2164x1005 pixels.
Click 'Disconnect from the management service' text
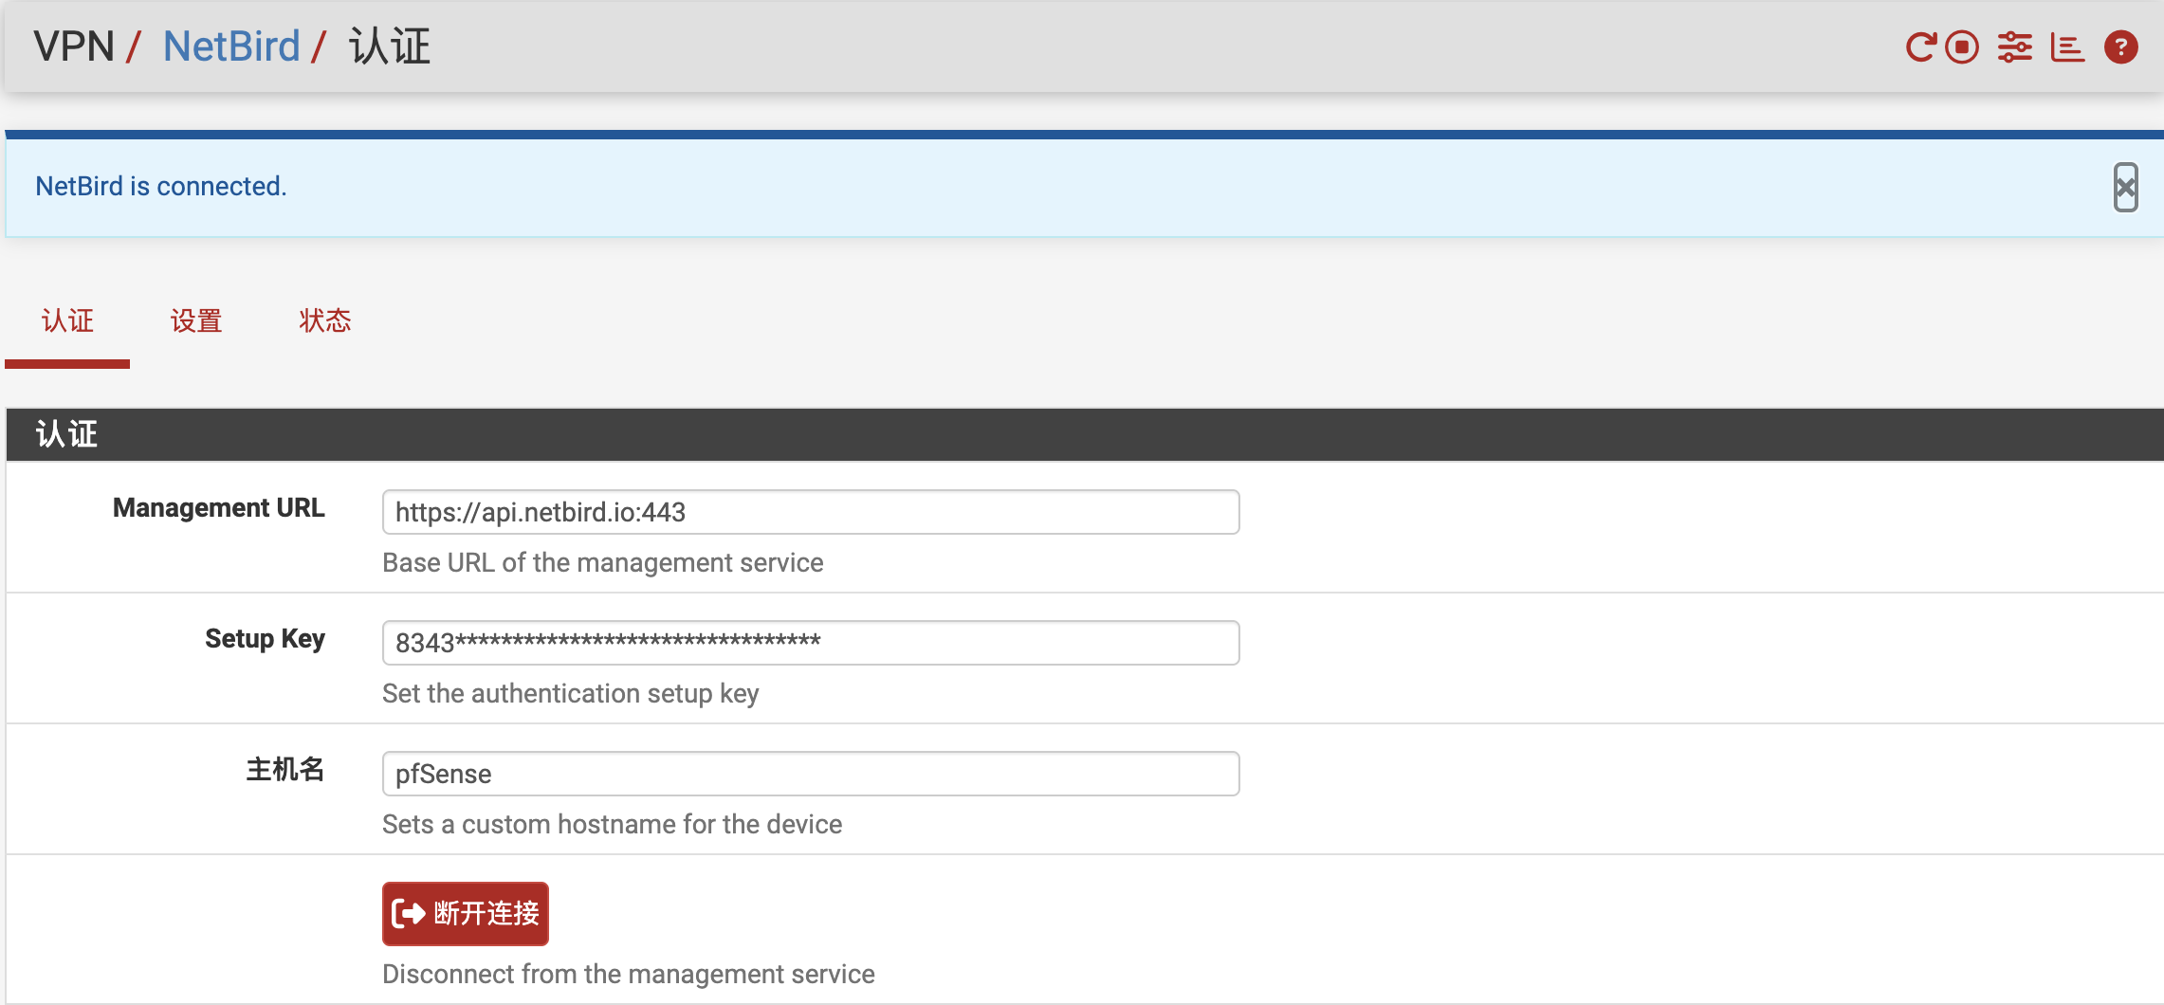click(x=629, y=974)
